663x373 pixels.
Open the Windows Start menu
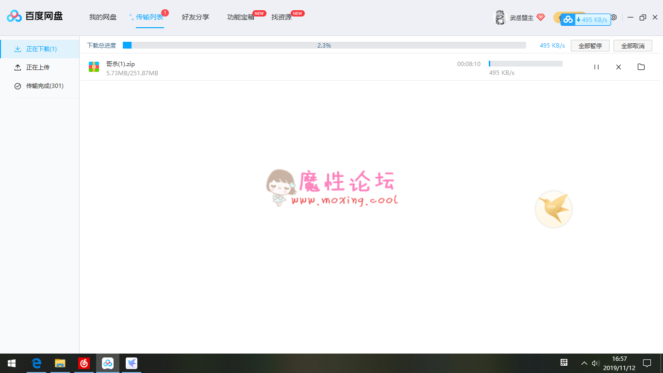point(12,363)
